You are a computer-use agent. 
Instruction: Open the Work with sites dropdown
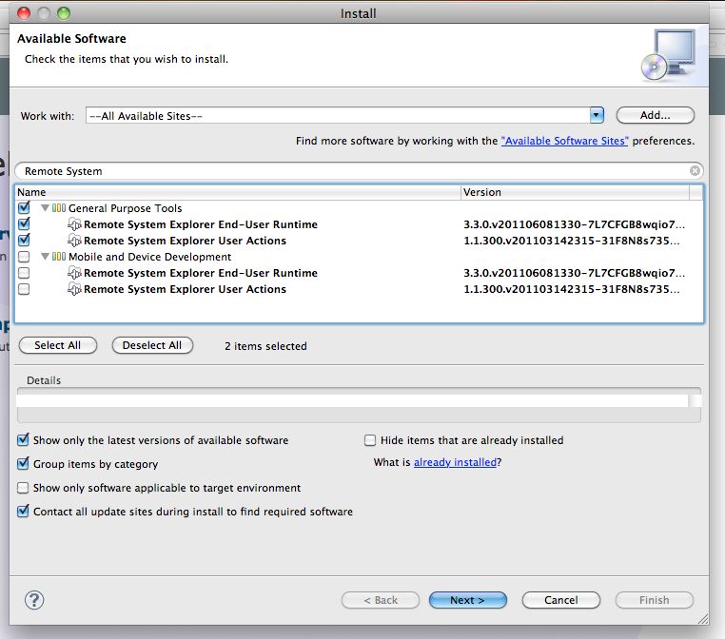[597, 116]
